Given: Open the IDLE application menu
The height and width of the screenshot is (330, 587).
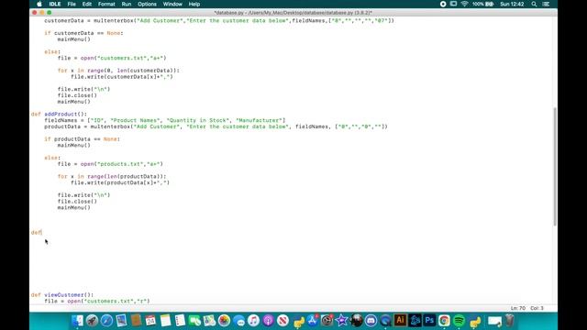Looking at the screenshot, I should 55,4.
